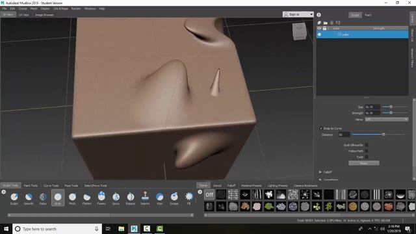Select the Fill tool
Screen dimensions: 416x234
coord(188,198)
